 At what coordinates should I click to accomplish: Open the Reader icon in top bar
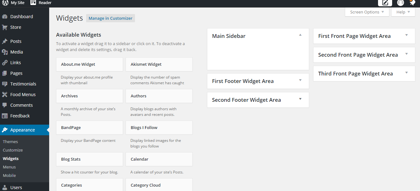(x=33, y=3)
